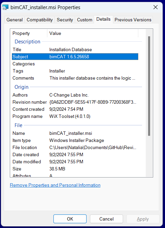
Task: Select the Revision number property label
Action: point(30,102)
